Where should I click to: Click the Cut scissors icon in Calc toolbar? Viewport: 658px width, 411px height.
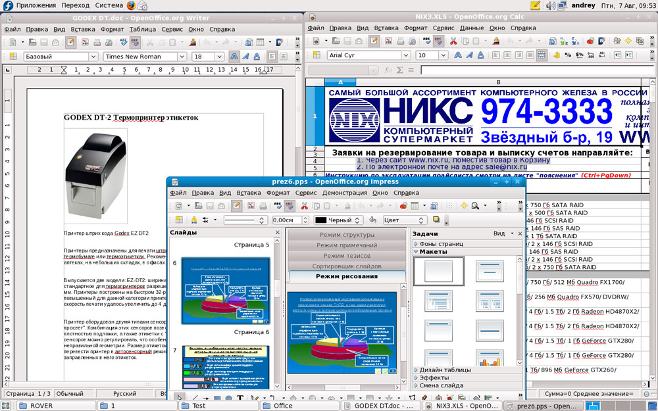[453, 41]
